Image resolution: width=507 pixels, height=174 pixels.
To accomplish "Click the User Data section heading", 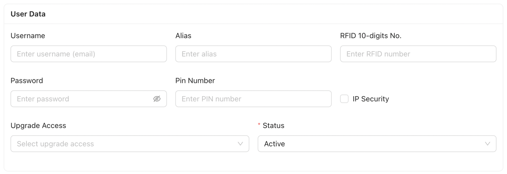I will 28,14.
